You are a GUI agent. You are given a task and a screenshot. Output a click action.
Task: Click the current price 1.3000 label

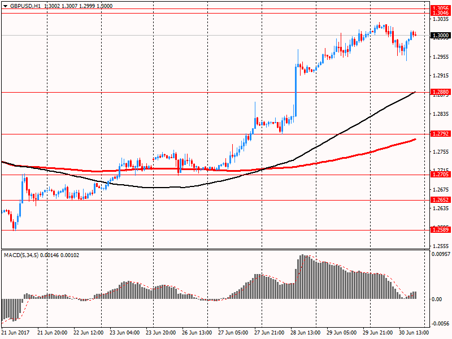pyautogui.click(x=441, y=36)
